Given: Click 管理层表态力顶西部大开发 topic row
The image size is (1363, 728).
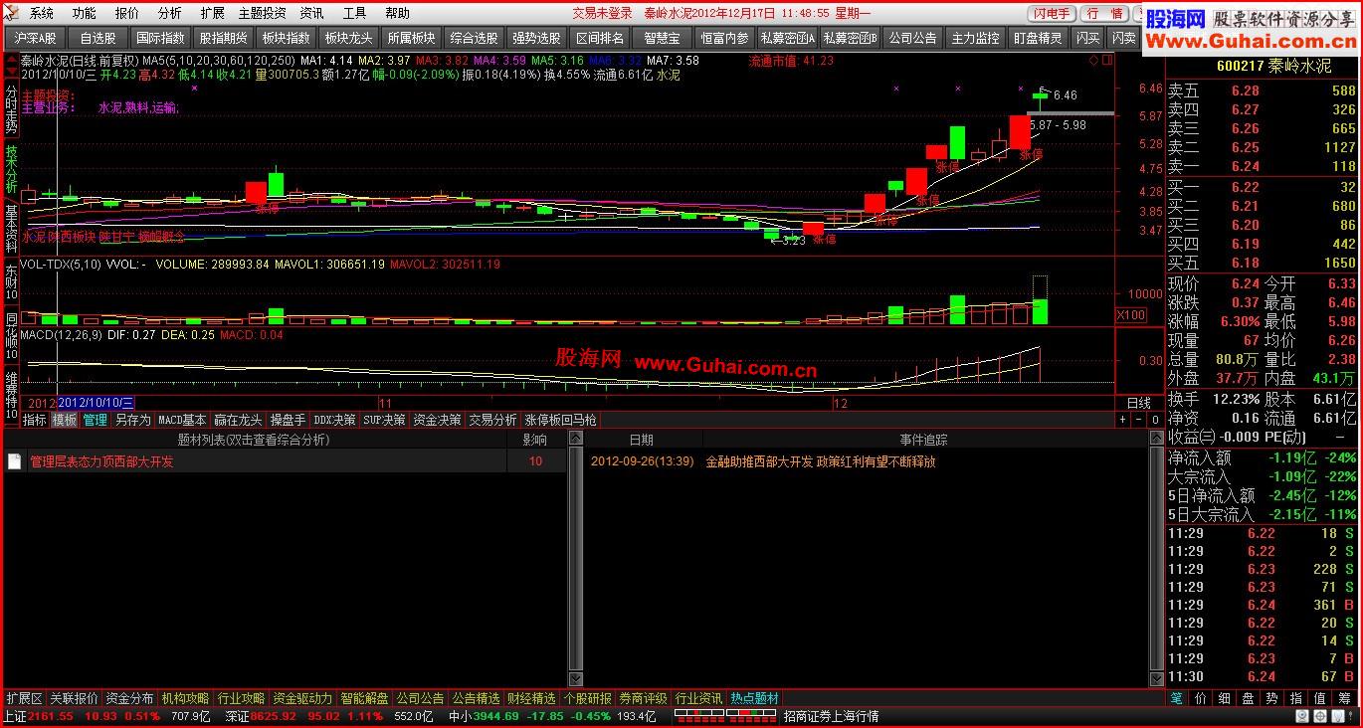Looking at the screenshot, I should click(x=286, y=461).
